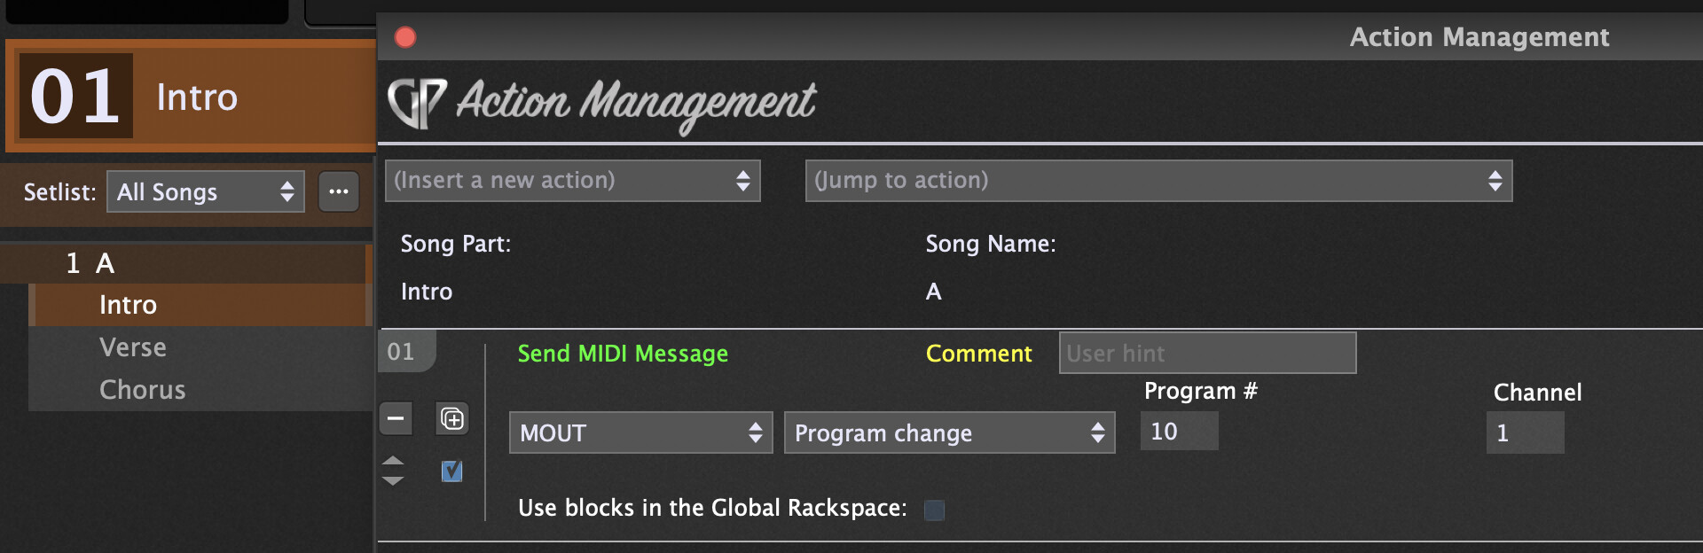Select song 1 A in the list
The width and height of the screenshot is (1703, 553).
90,263
